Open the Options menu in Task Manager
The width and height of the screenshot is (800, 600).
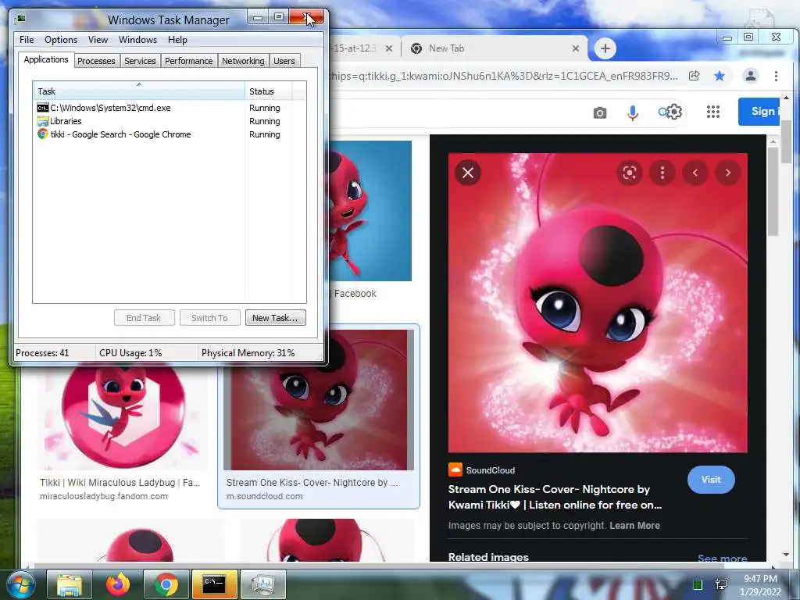coord(61,40)
